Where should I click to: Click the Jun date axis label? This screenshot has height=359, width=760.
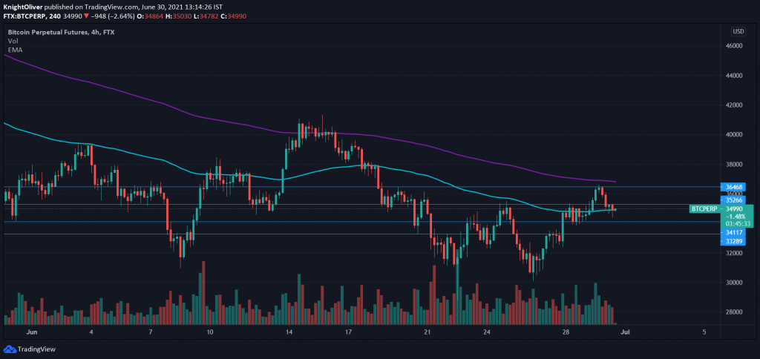click(x=31, y=332)
